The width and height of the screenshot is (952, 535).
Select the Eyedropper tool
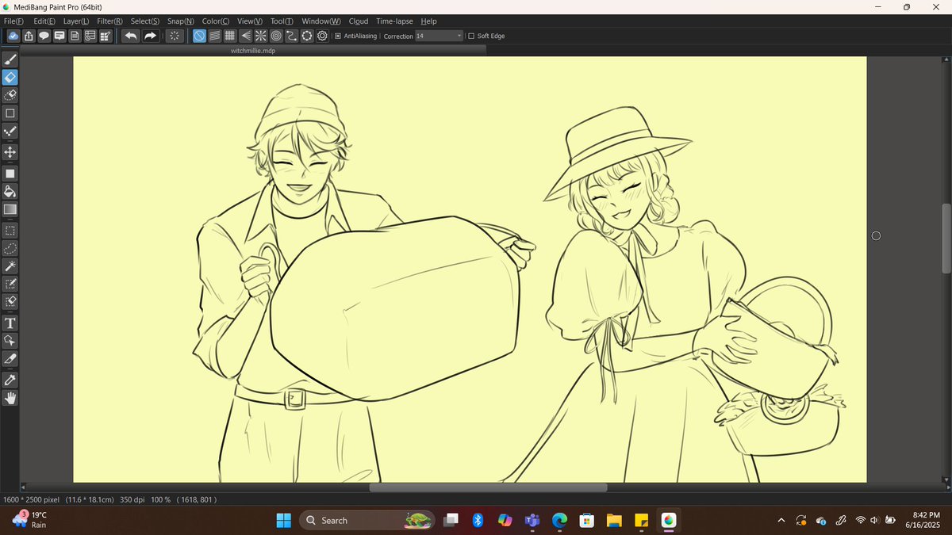tap(10, 380)
